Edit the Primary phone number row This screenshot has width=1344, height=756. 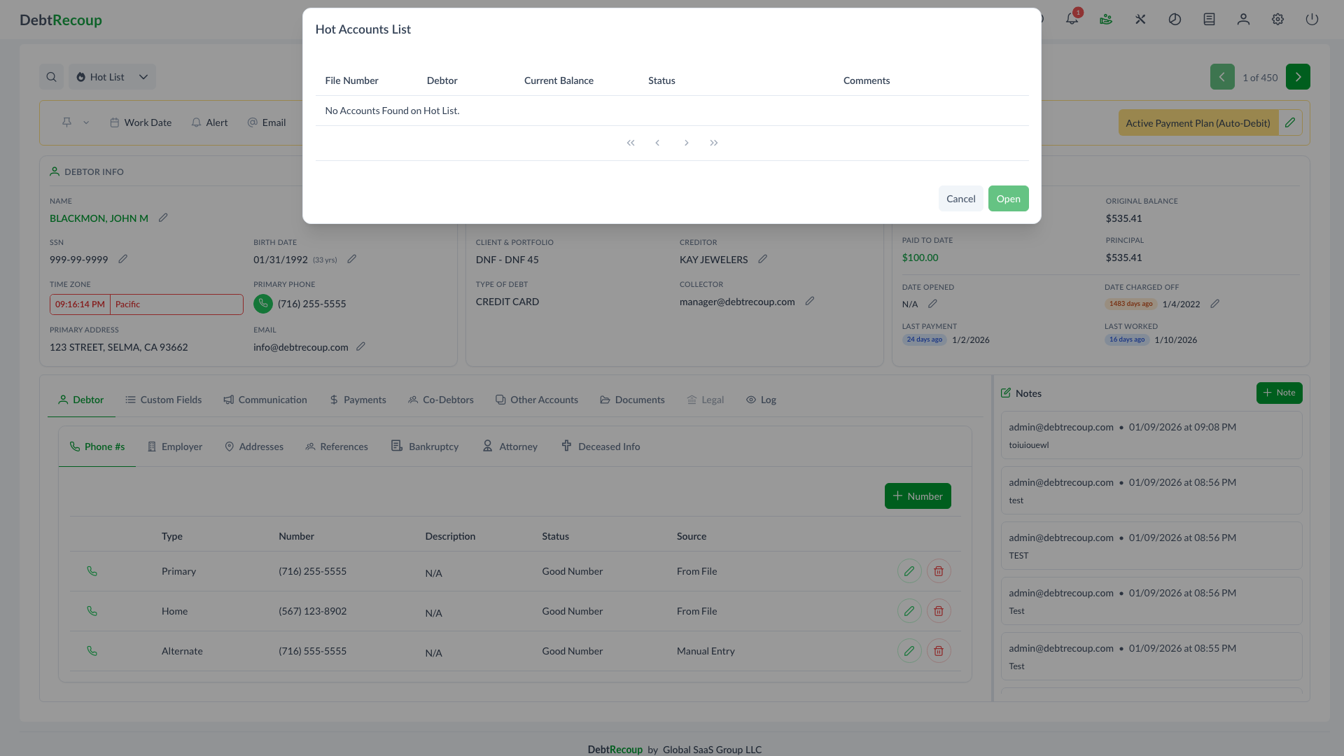(x=909, y=571)
